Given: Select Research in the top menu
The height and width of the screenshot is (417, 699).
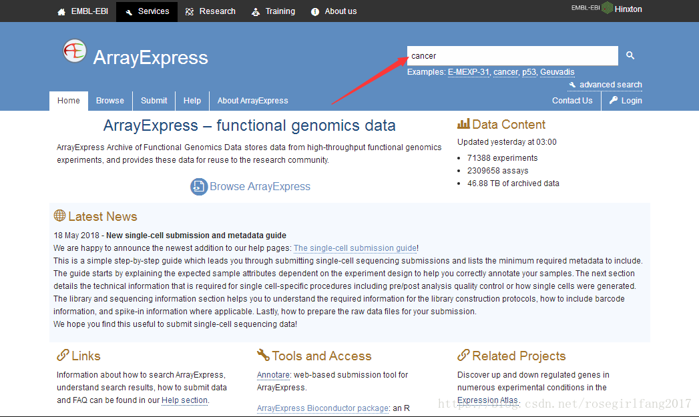Looking at the screenshot, I should [x=210, y=11].
